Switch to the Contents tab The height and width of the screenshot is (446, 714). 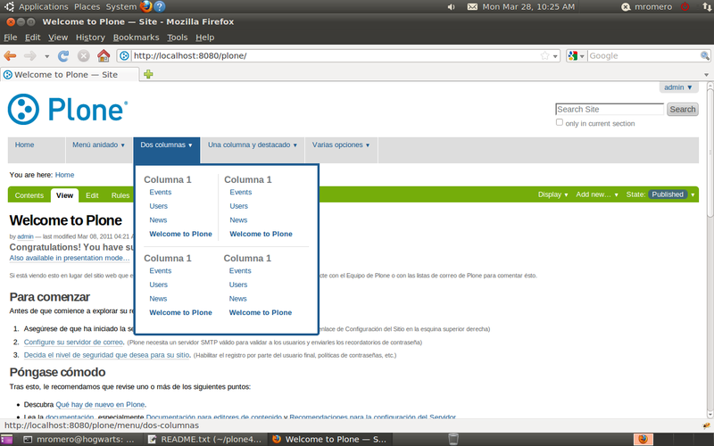coord(29,195)
